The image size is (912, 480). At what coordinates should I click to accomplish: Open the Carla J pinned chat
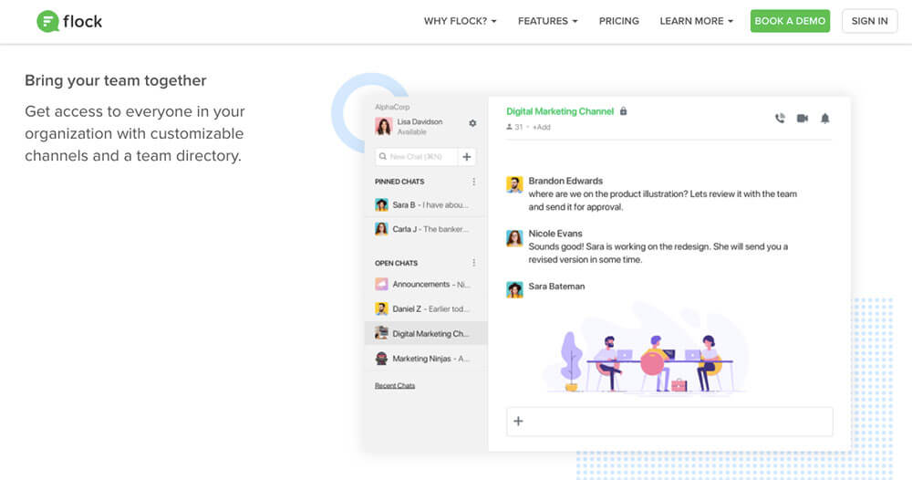click(426, 229)
